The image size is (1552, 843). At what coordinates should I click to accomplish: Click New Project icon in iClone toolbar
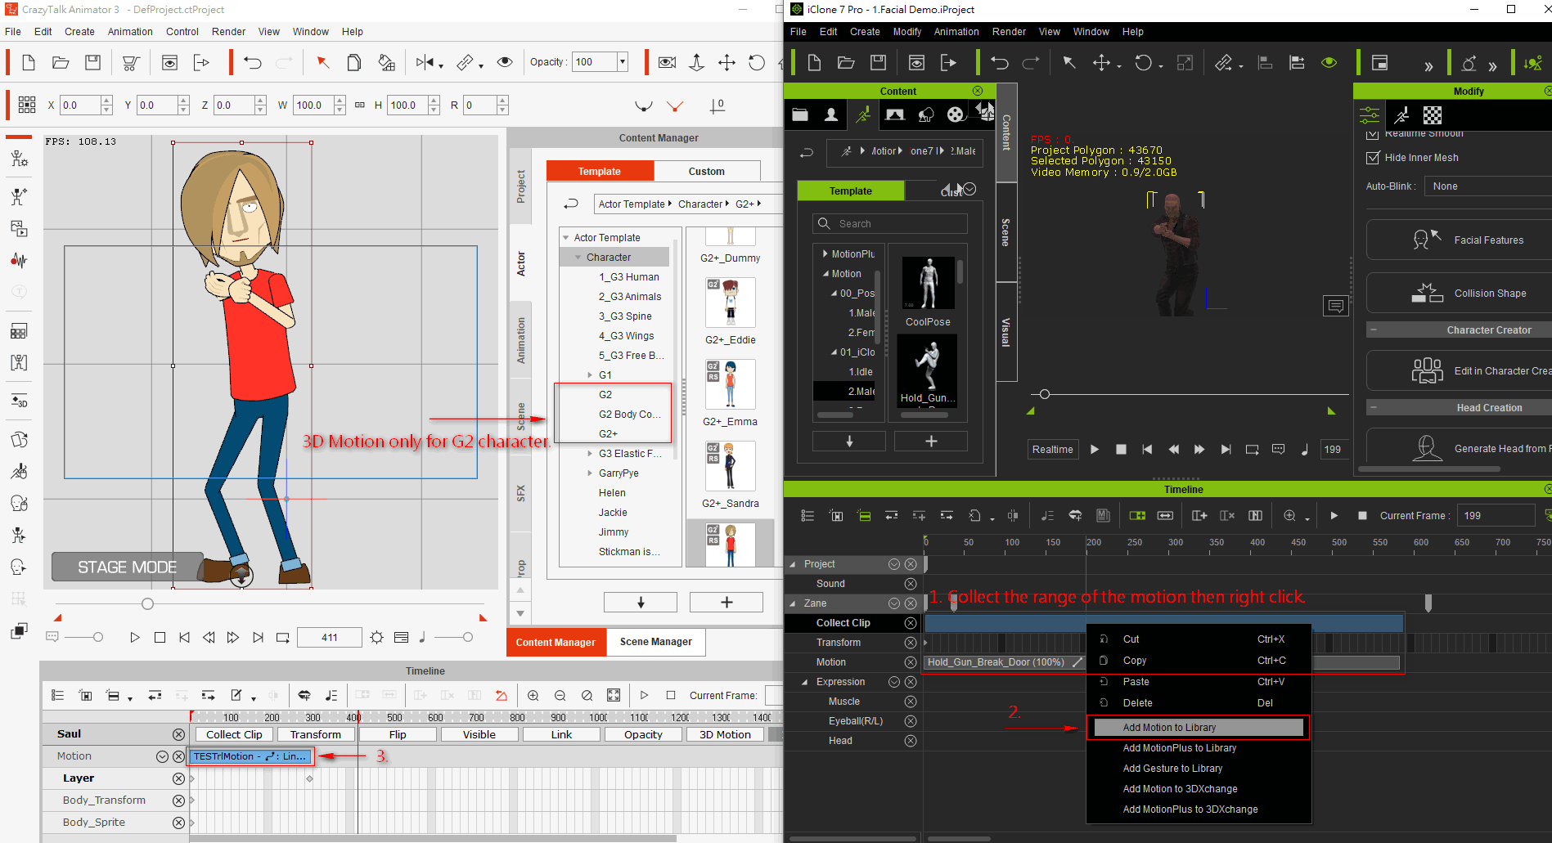(x=814, y=62)
